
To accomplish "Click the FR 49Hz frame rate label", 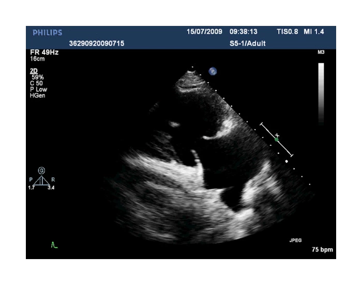I will [x=44, y=52].
